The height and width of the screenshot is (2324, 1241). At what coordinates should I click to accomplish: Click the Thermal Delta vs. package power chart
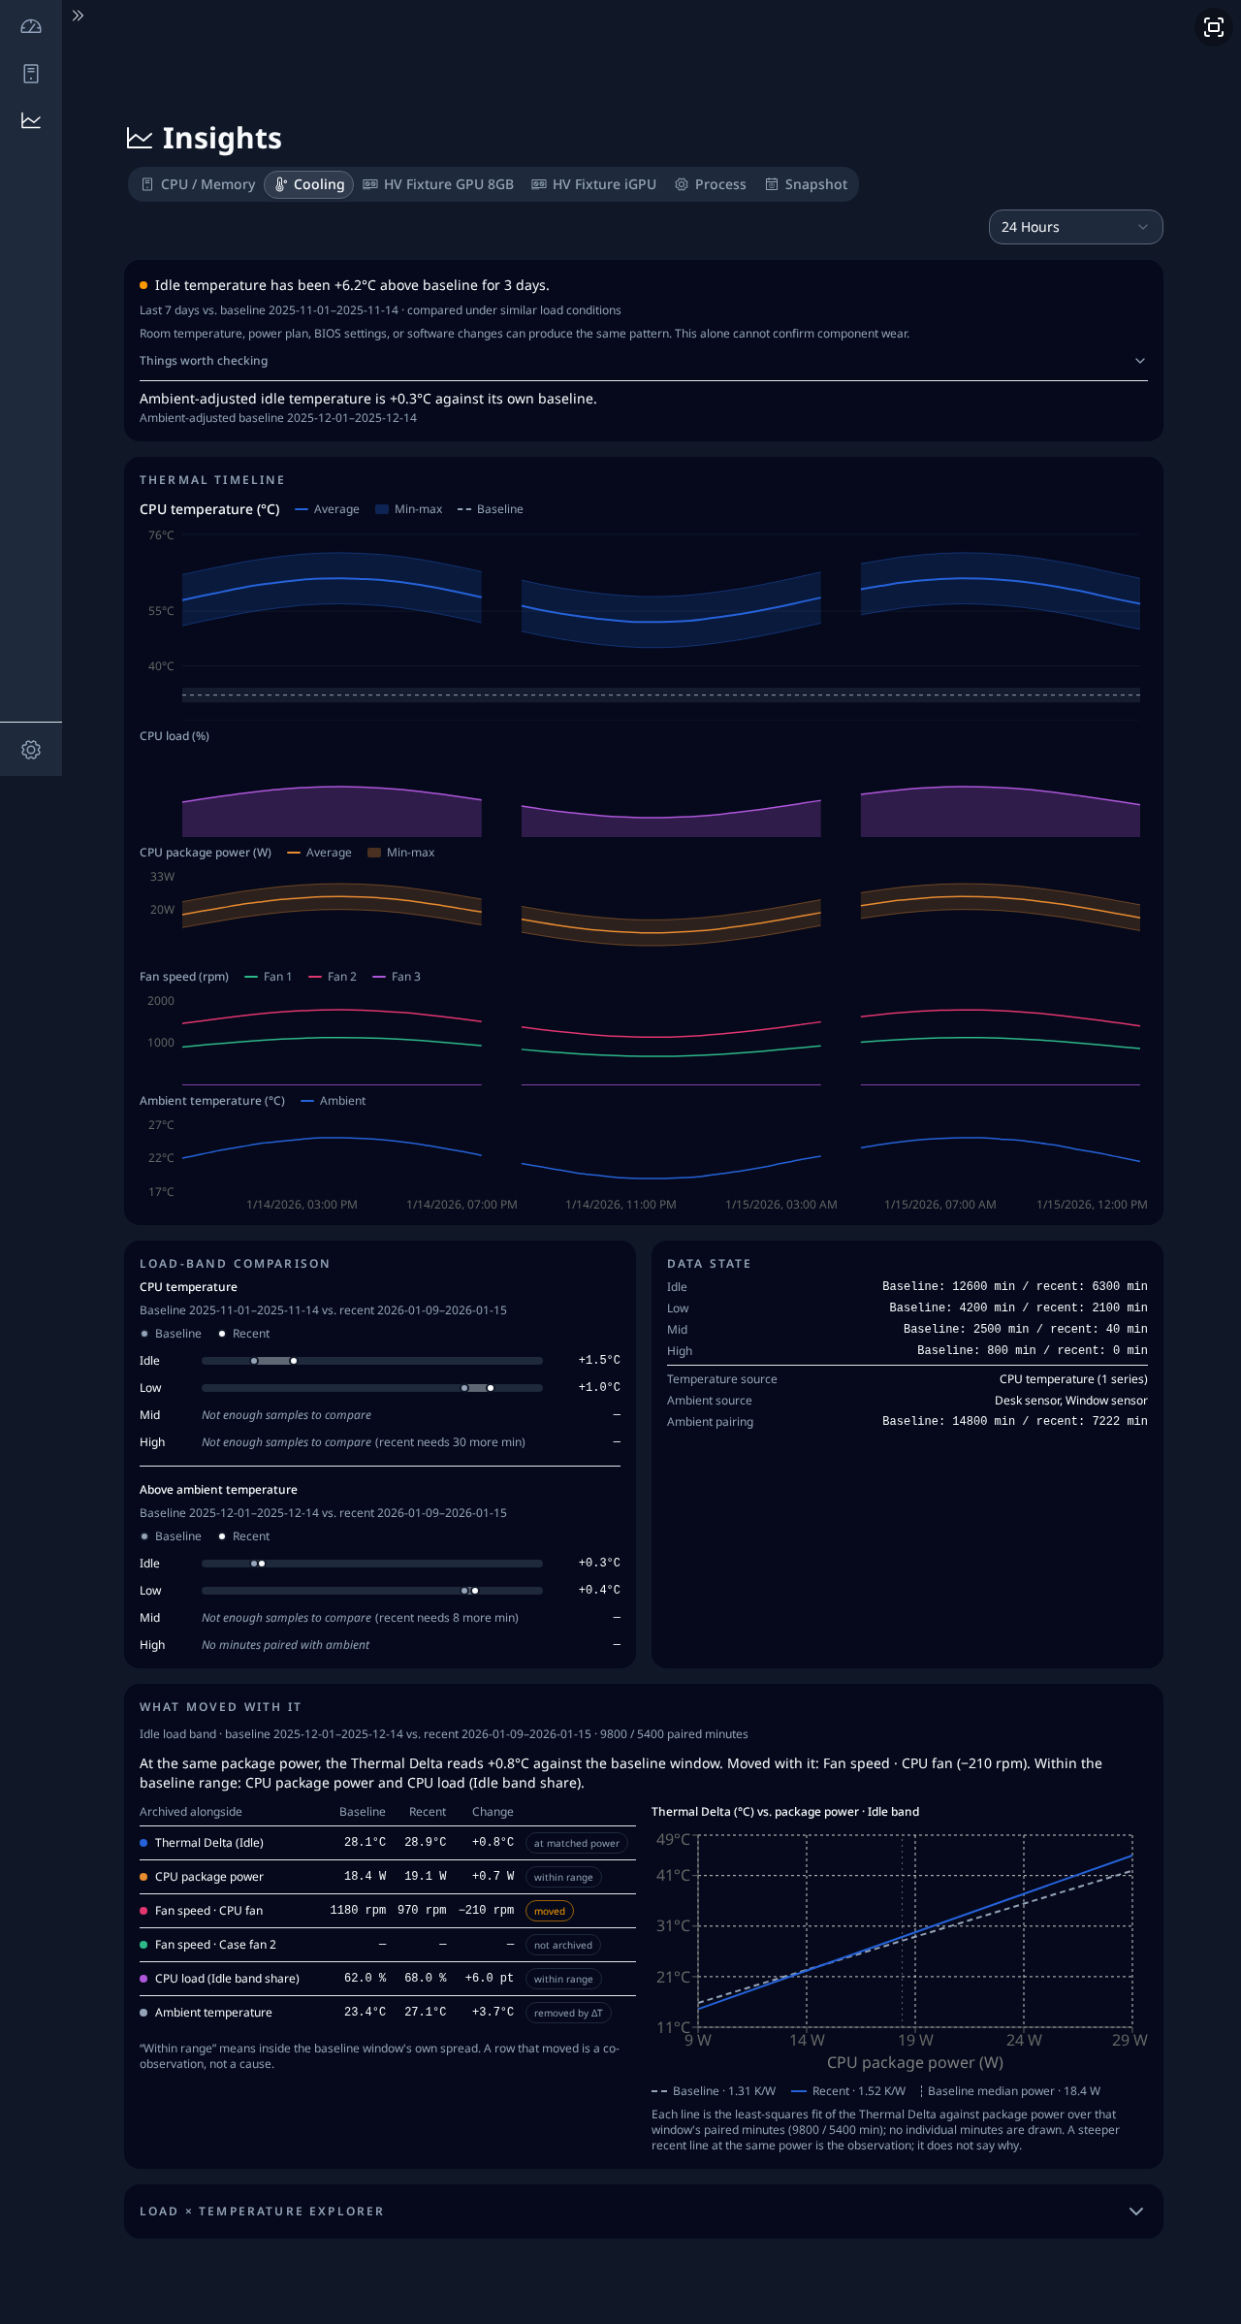914,1931
